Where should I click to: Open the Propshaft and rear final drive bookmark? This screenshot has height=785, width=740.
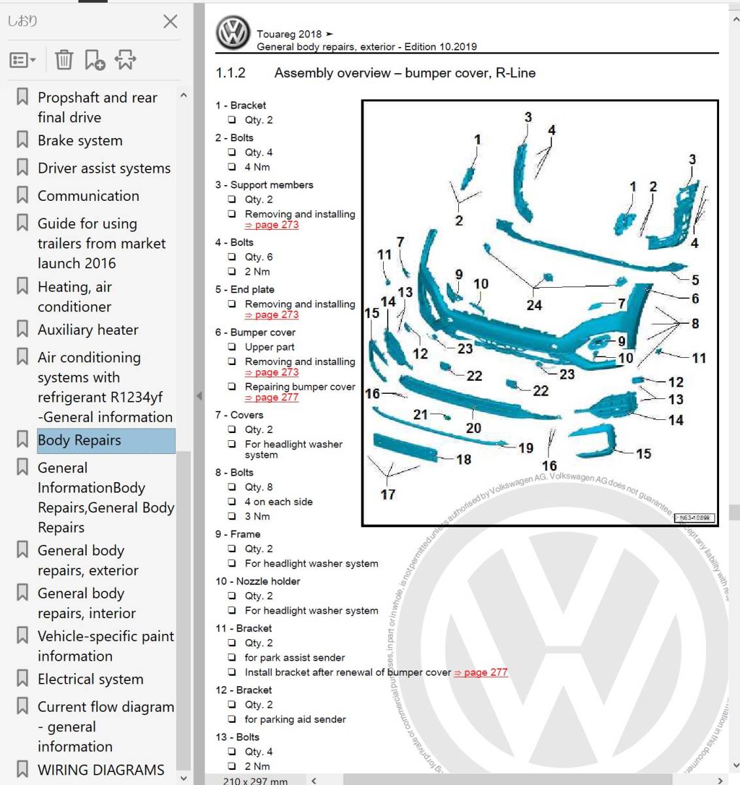coord(97,107)
